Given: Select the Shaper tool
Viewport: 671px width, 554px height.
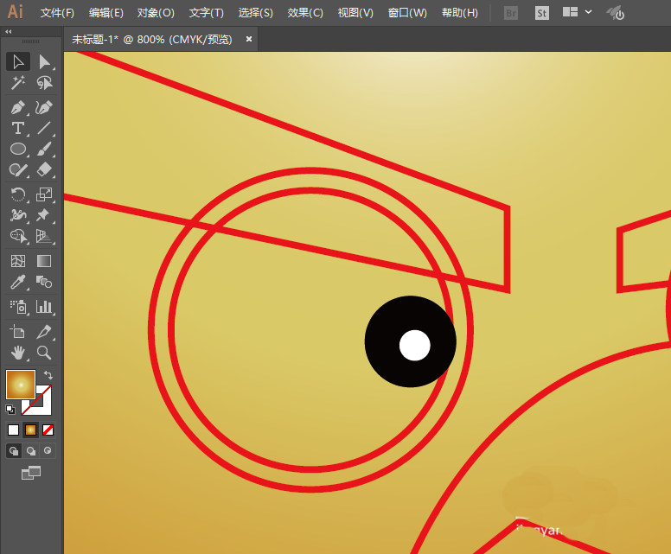Looking at the screenshot, I should click(18, 170).
